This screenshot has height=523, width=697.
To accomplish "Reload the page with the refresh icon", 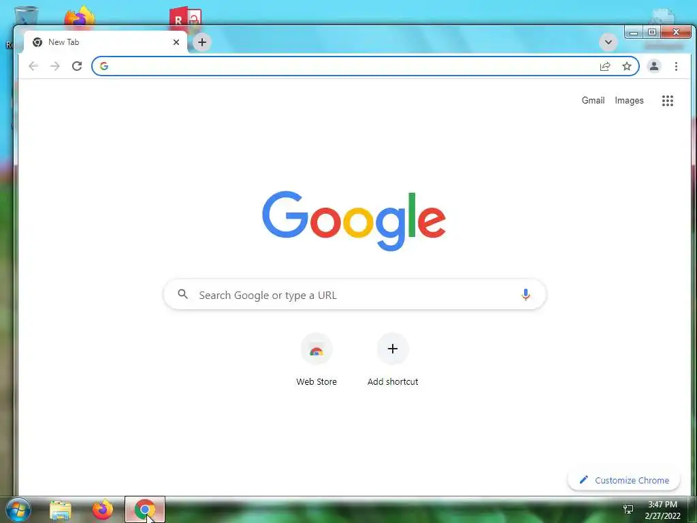I will click(77, 66).
